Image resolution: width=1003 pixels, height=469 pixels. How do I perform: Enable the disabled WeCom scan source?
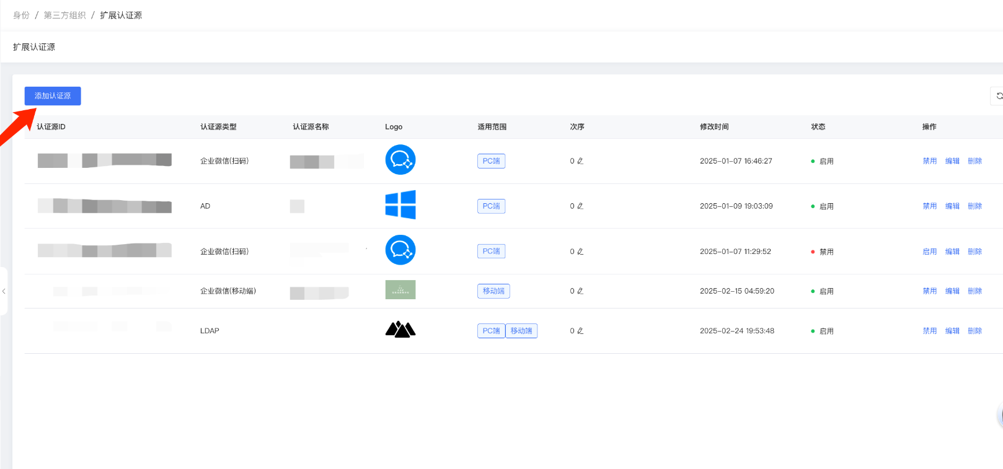coord(929,252)
